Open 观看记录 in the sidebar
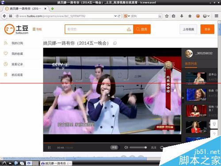 coord(17,64)
